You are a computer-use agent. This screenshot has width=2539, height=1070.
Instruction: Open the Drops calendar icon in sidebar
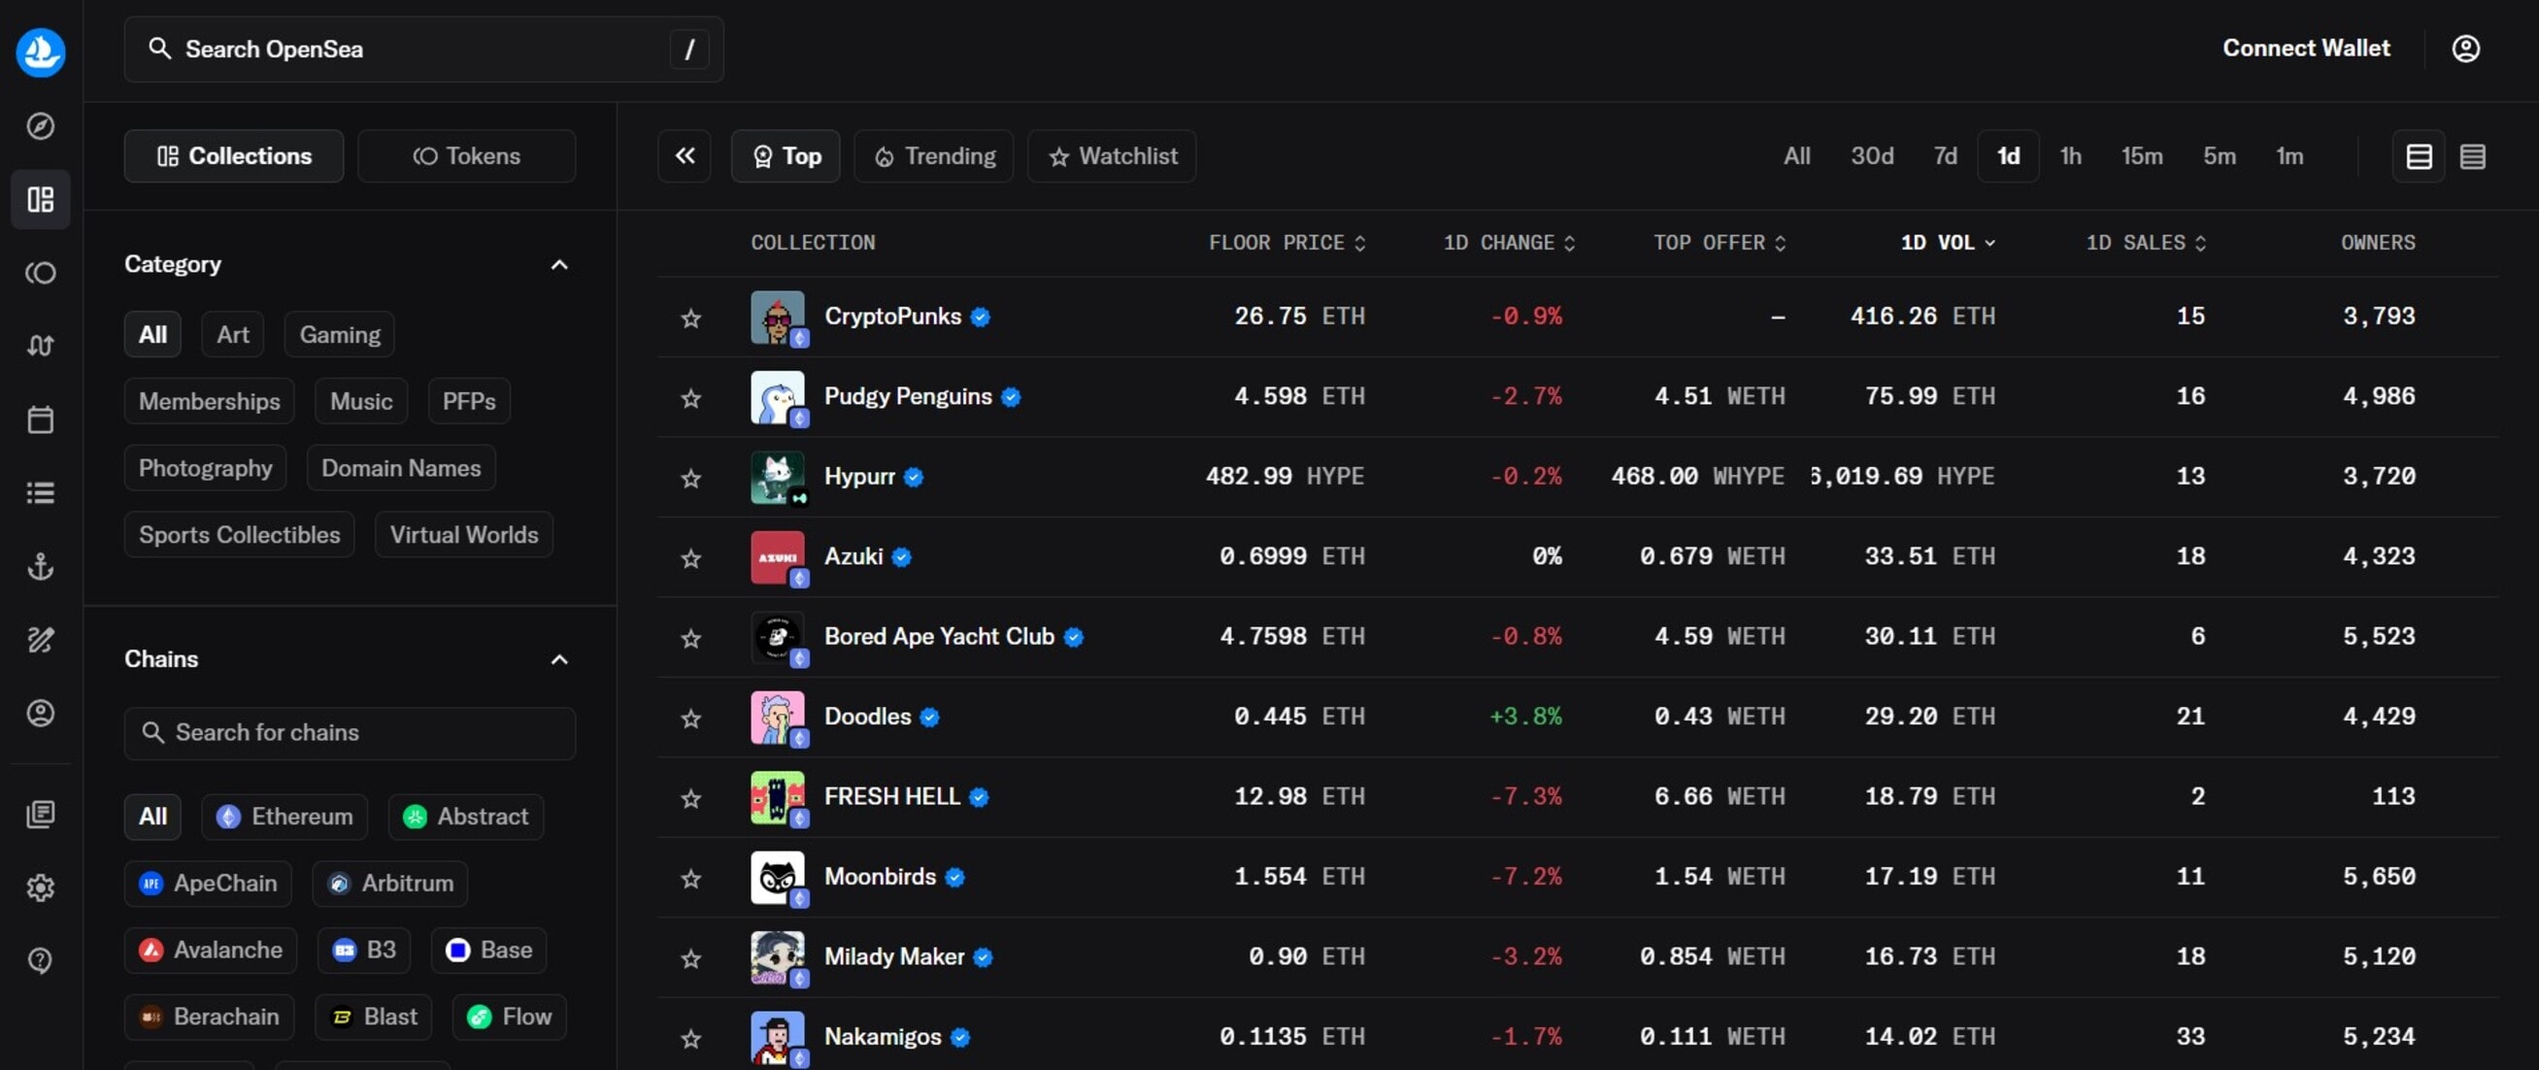click(41, 418)
